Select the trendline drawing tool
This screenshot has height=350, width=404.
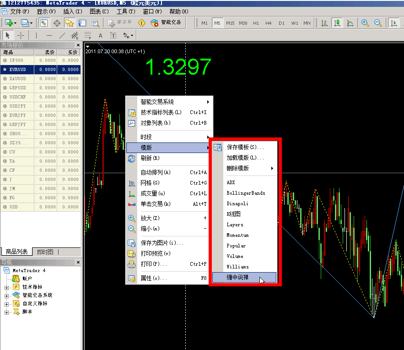tap(62, 35)
